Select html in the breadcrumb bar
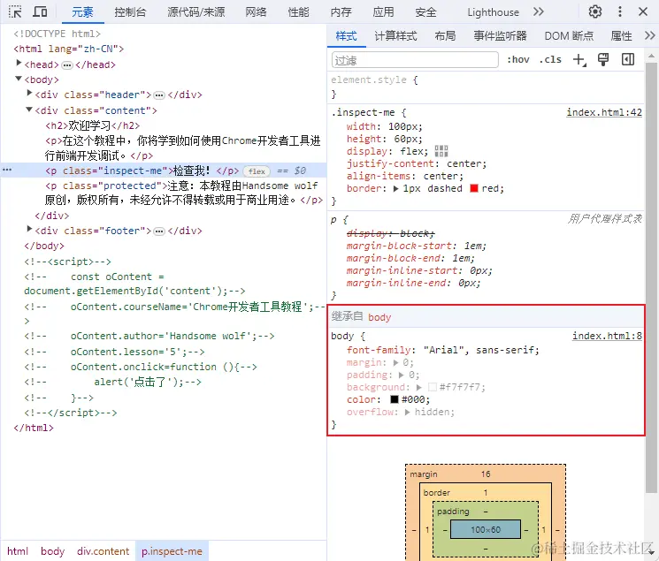The height and width of the screenshot is (561, 659). coord(18,551)
